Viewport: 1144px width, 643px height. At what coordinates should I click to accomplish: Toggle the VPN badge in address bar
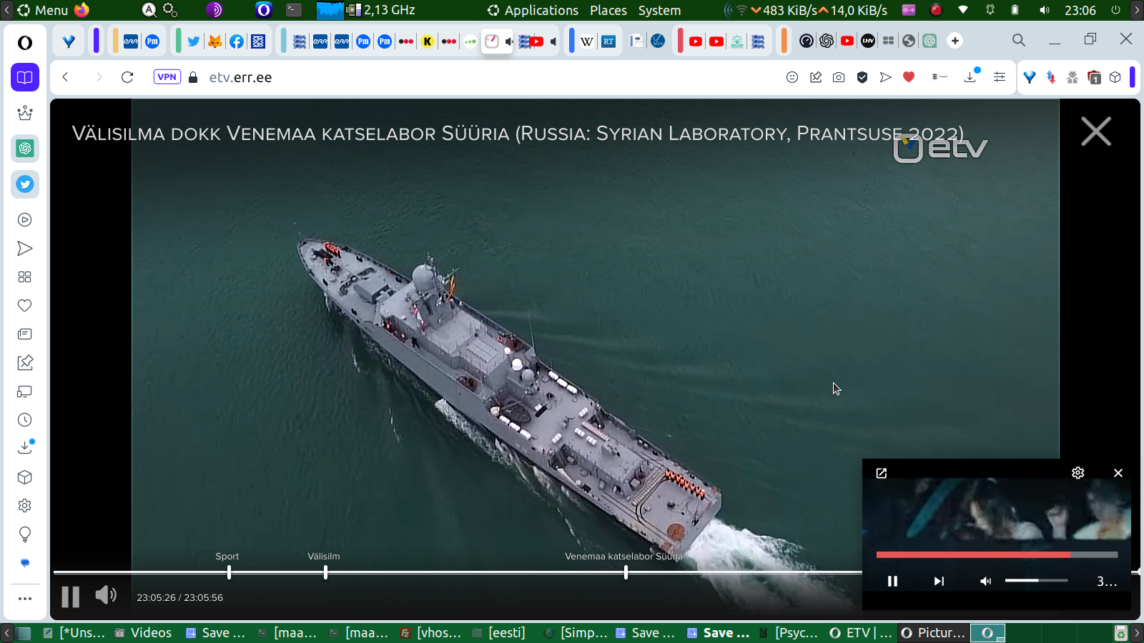click(x=167, y=77)
